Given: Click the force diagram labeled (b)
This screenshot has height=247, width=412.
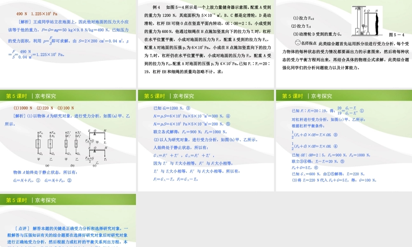Looking at the screenshot, I should (72, 149).
